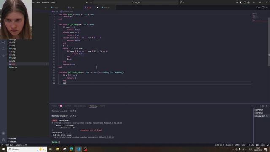Show errors and warnings count in status bar
Viewport: 270px width, 152px height.
[10, 145]
